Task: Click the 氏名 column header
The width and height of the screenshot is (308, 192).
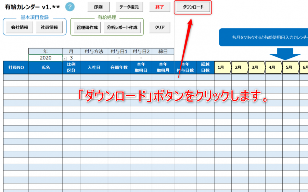Action: 46,67
